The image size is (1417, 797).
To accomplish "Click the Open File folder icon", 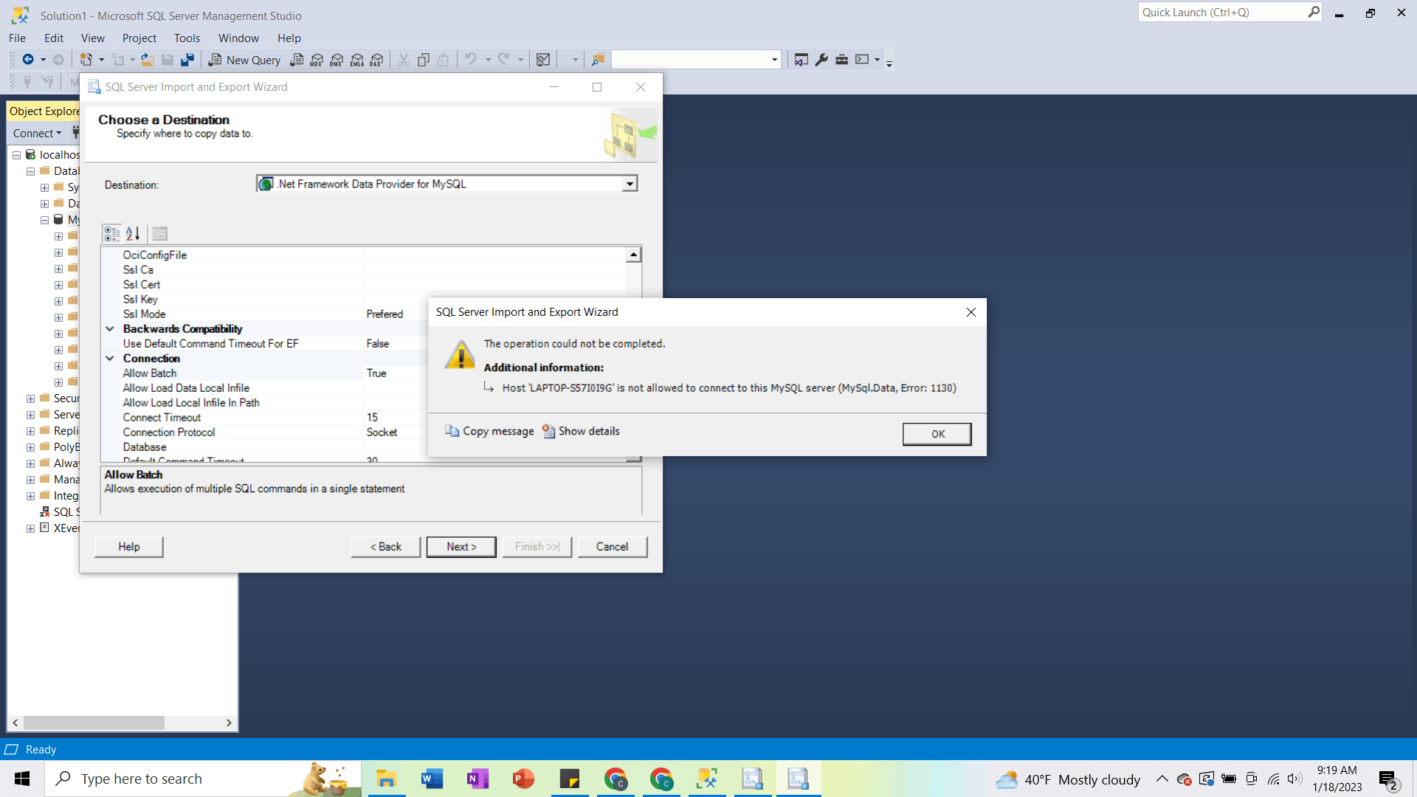I will pos(148,60).
